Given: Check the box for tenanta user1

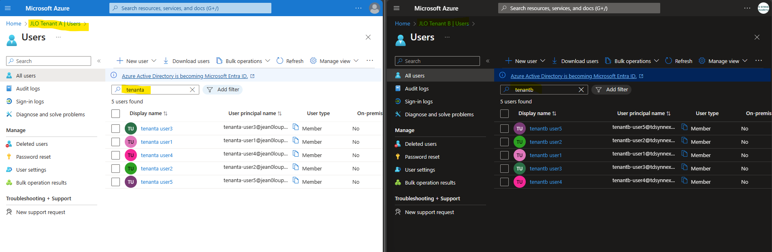Looking at the screenshot, I should (x=115, y=142).
